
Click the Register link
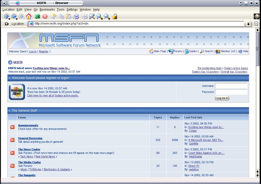click(x=43, y=51)
